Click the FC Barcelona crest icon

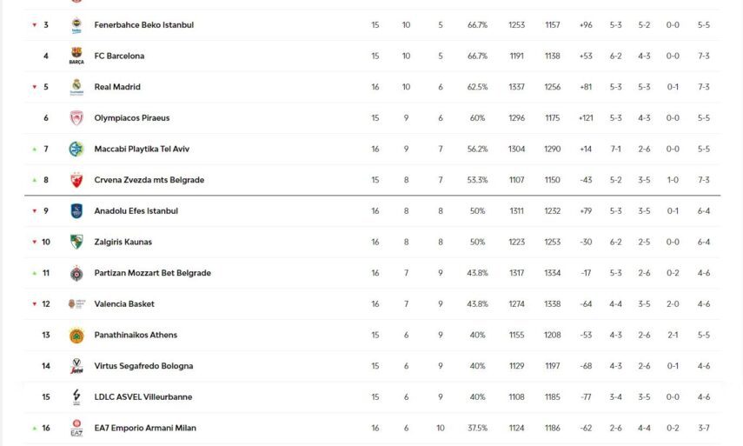point(76,57)
